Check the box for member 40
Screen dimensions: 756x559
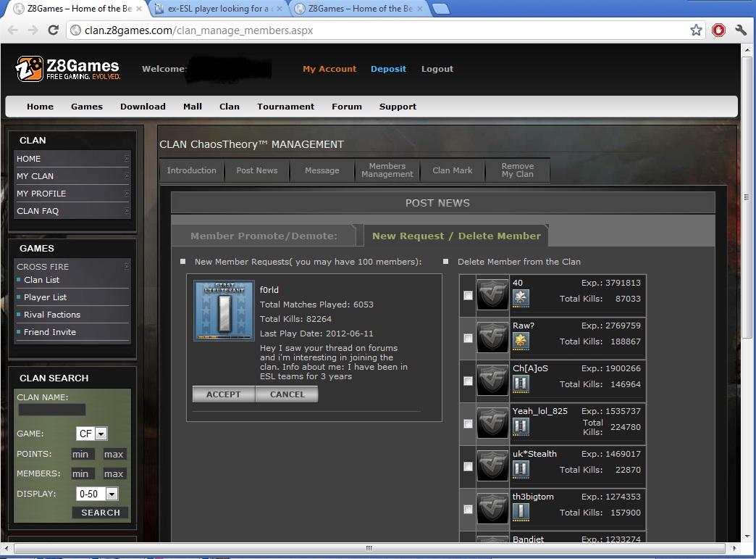[468, 295]
